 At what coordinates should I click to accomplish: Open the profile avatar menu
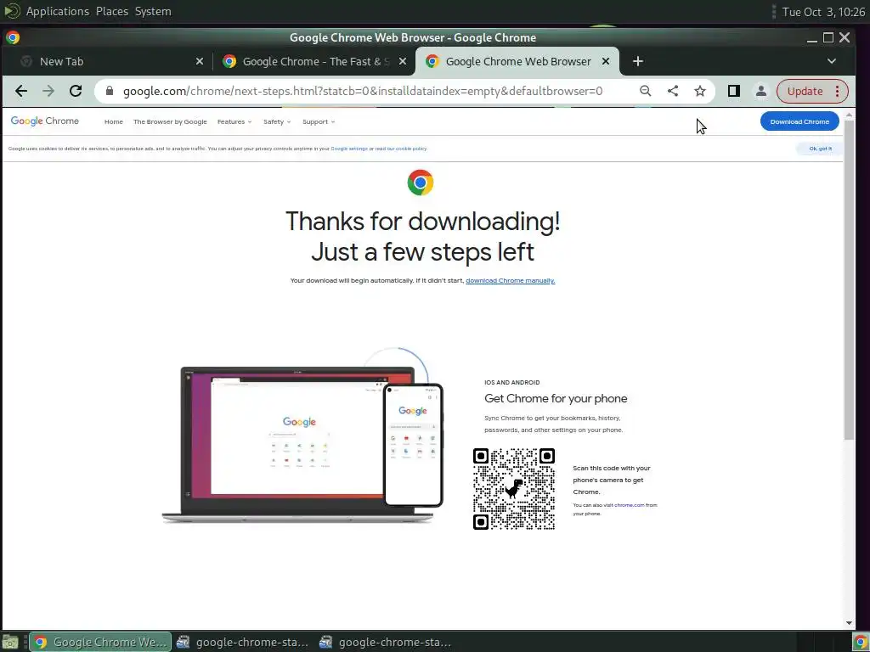pos(760,91)
